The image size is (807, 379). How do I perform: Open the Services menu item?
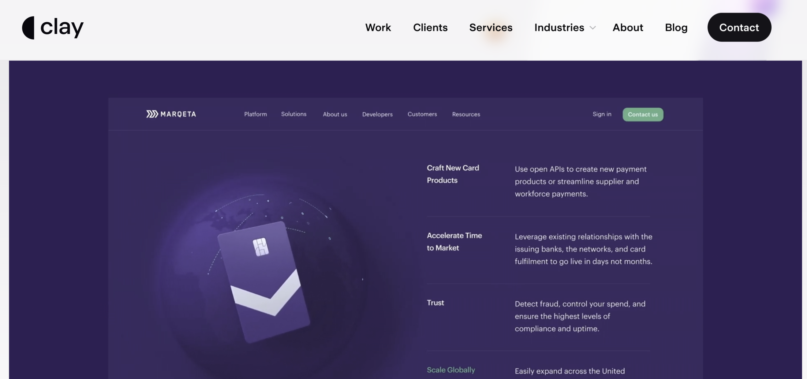click(491, 28)
